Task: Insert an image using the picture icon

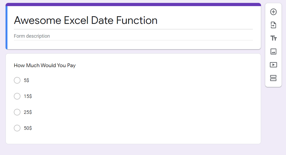Action: pyautogui.click(x=273, y=51)
